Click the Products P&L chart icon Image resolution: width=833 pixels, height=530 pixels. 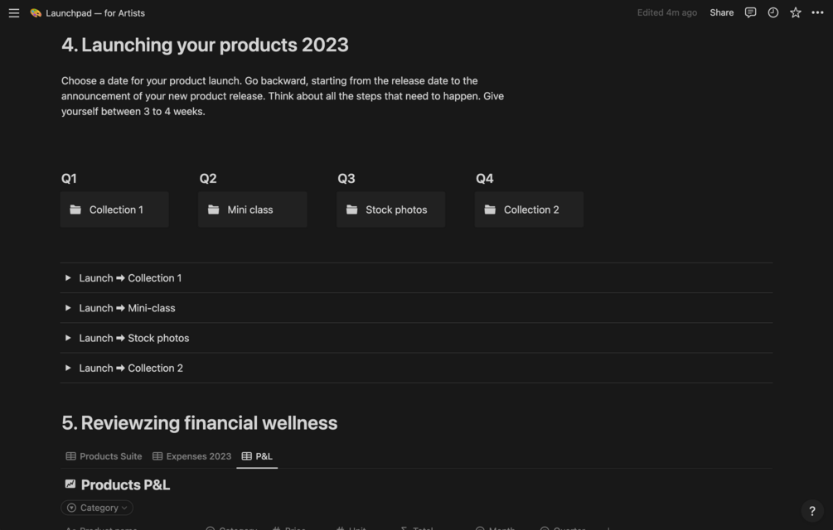click(x=70, y=484)
